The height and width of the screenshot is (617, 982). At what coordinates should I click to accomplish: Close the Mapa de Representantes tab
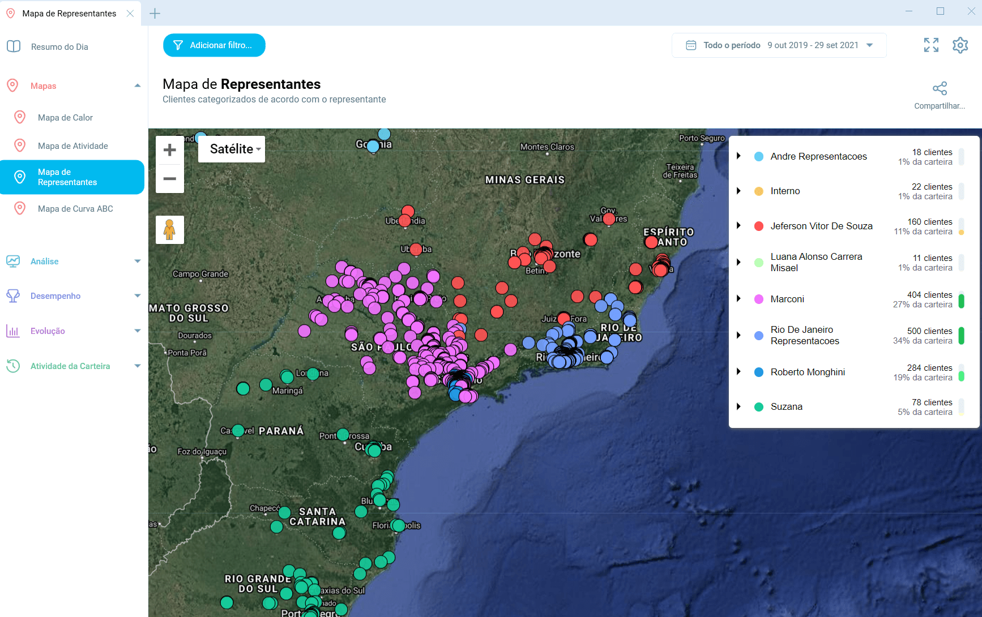[131, 13]
